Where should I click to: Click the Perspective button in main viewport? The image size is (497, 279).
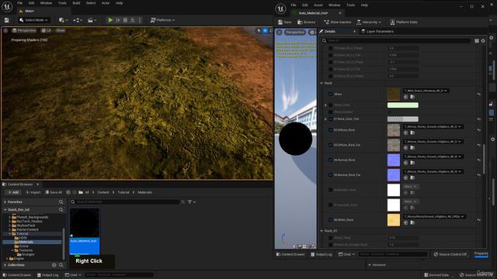(x=24, y=30)
